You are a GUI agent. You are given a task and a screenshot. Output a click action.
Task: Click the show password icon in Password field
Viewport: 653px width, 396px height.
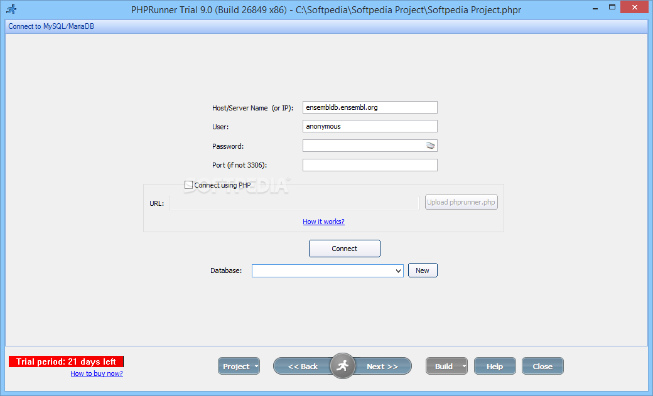431,146
